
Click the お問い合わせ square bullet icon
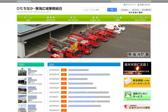point(139,5)
